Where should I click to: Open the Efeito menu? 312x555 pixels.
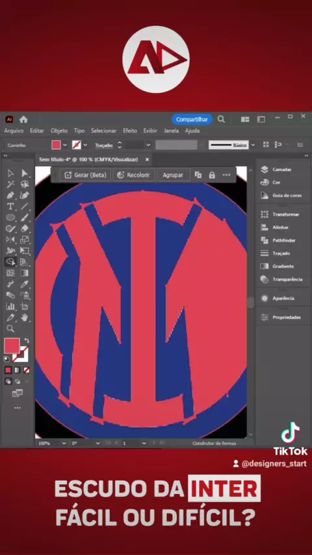(130, 131)
